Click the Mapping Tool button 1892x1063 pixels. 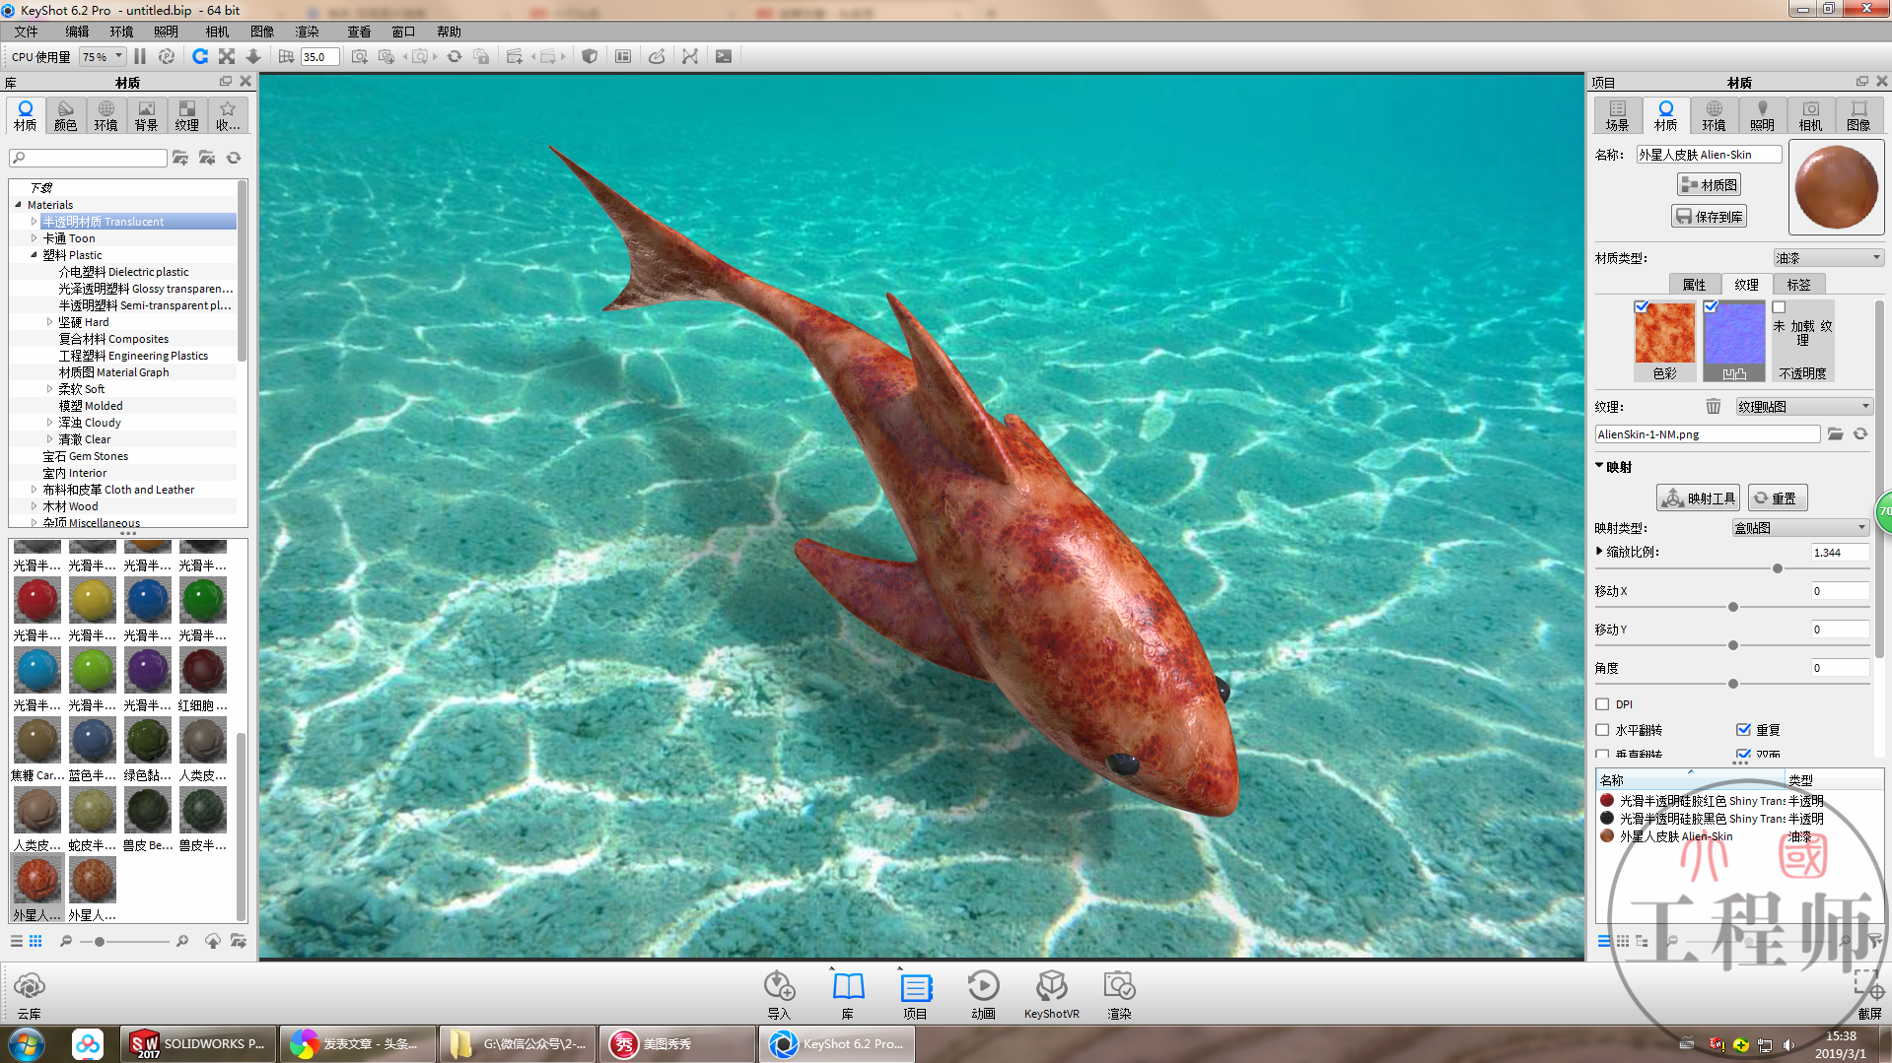pos(1698,498)
